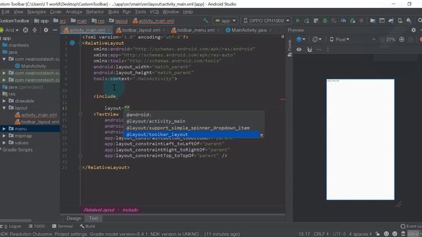The height and width of the screenshot is (237, 422).
Task: Open MainActivity in project tree
Action: pyautogui.click(x=34, y=66)
